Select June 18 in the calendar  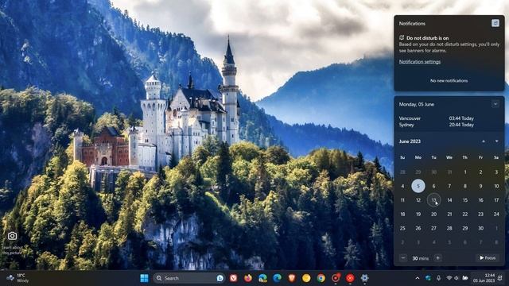(x=402, y=214)
